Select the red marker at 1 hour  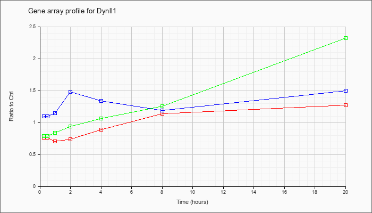55,141
